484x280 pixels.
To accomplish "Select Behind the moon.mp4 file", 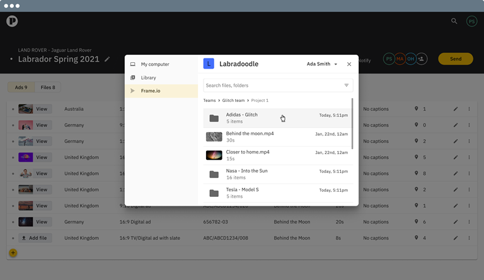I will coord(277,137).
